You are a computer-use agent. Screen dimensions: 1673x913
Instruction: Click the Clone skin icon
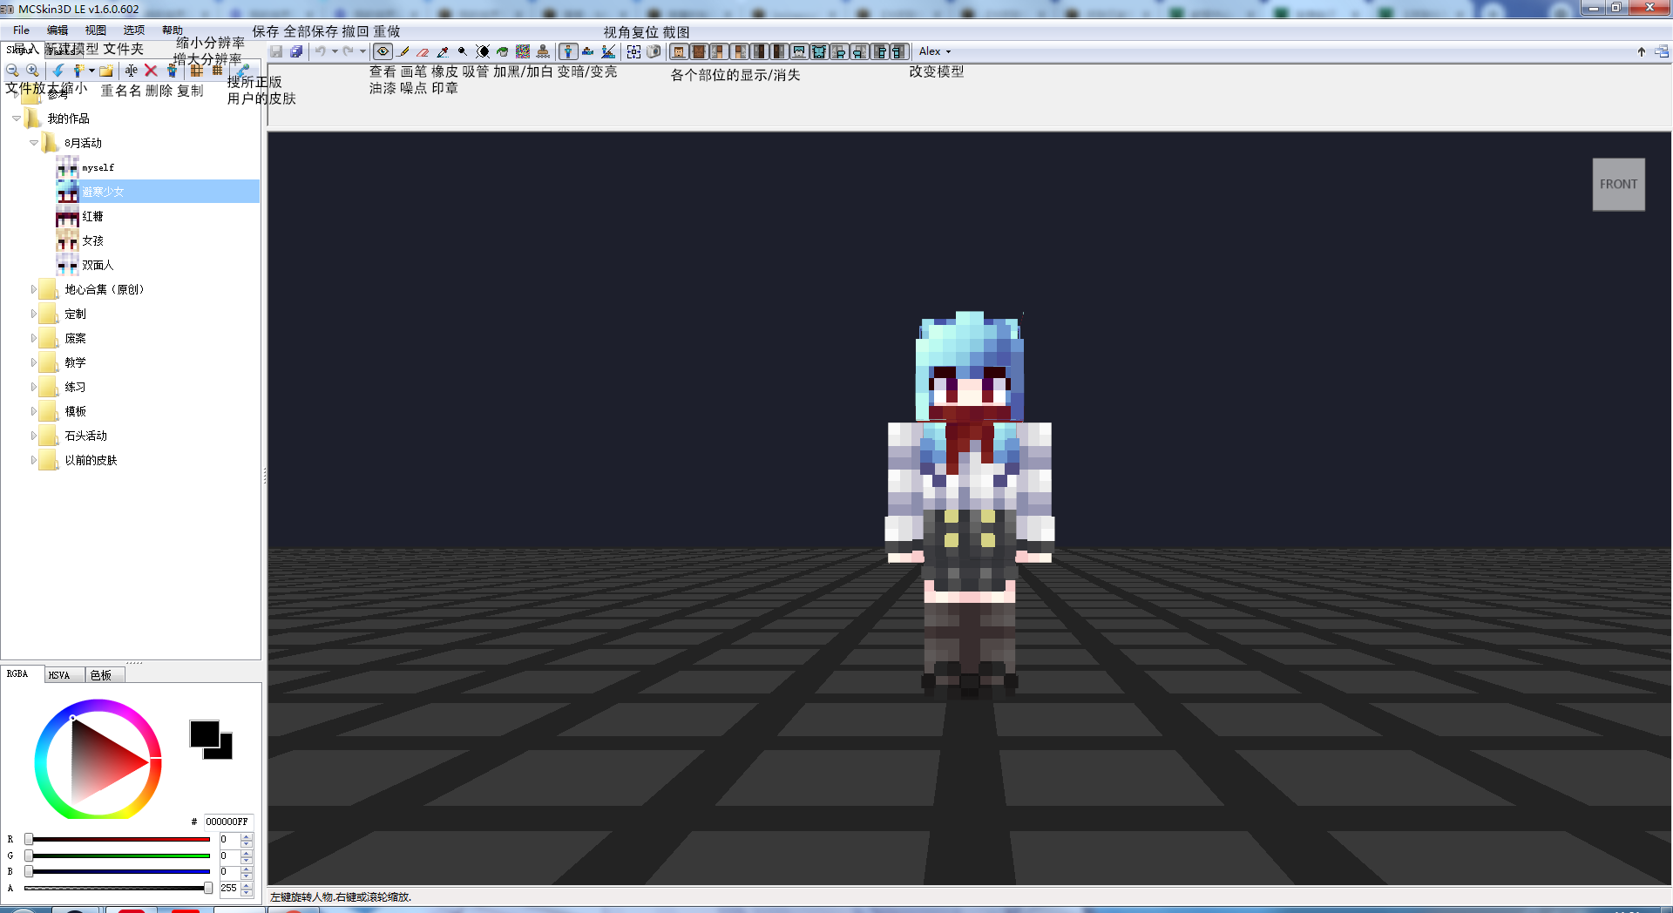pyautogui.click(x=173, y=71)
